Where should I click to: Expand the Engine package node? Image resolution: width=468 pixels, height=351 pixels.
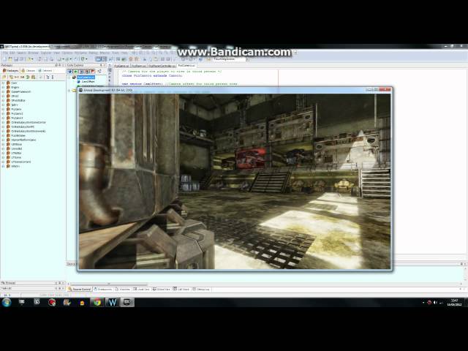point(3,88)
